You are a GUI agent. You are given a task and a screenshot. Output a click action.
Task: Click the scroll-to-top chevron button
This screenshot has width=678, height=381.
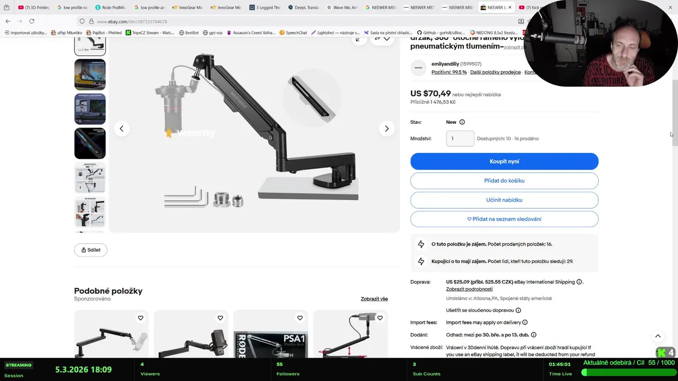coord(658,336)
